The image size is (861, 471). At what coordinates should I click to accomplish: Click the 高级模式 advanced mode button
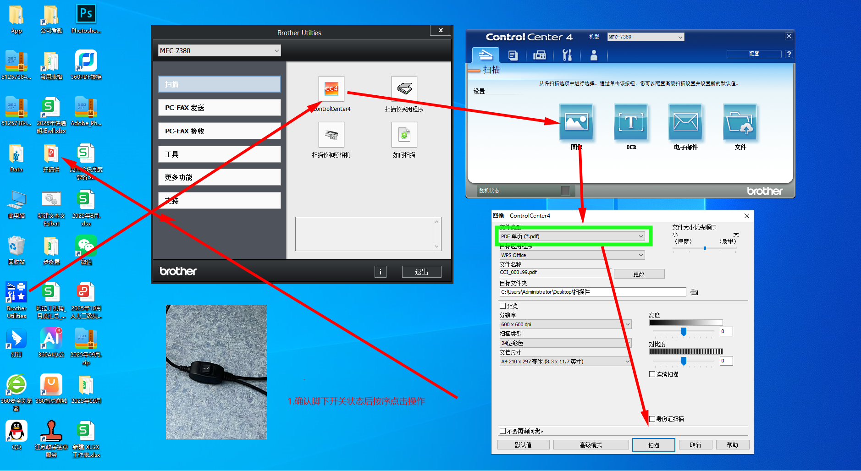point(591,445)
